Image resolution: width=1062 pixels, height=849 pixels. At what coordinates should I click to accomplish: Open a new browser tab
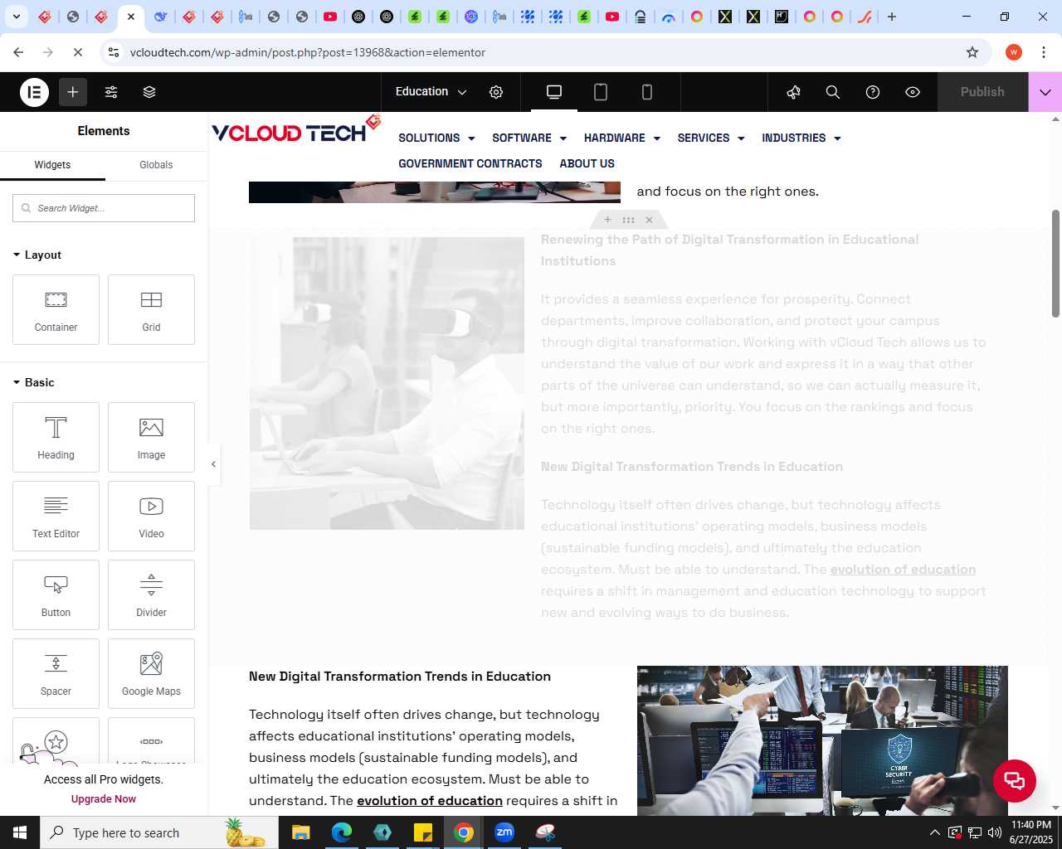pos(892,17)
